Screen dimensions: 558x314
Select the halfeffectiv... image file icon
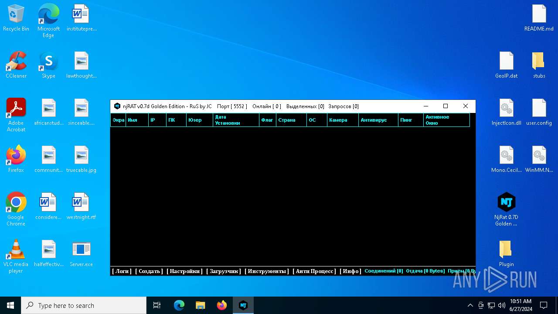click(49, 254)
